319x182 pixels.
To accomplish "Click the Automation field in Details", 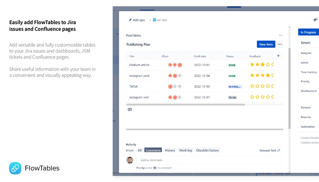I will [308, 126].
